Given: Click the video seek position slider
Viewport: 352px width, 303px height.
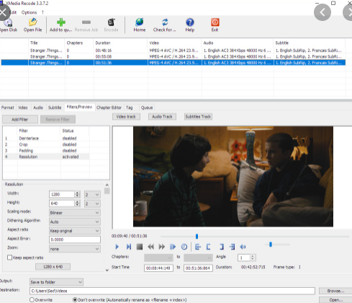Looking at the screenshot, I should (254, 237).
